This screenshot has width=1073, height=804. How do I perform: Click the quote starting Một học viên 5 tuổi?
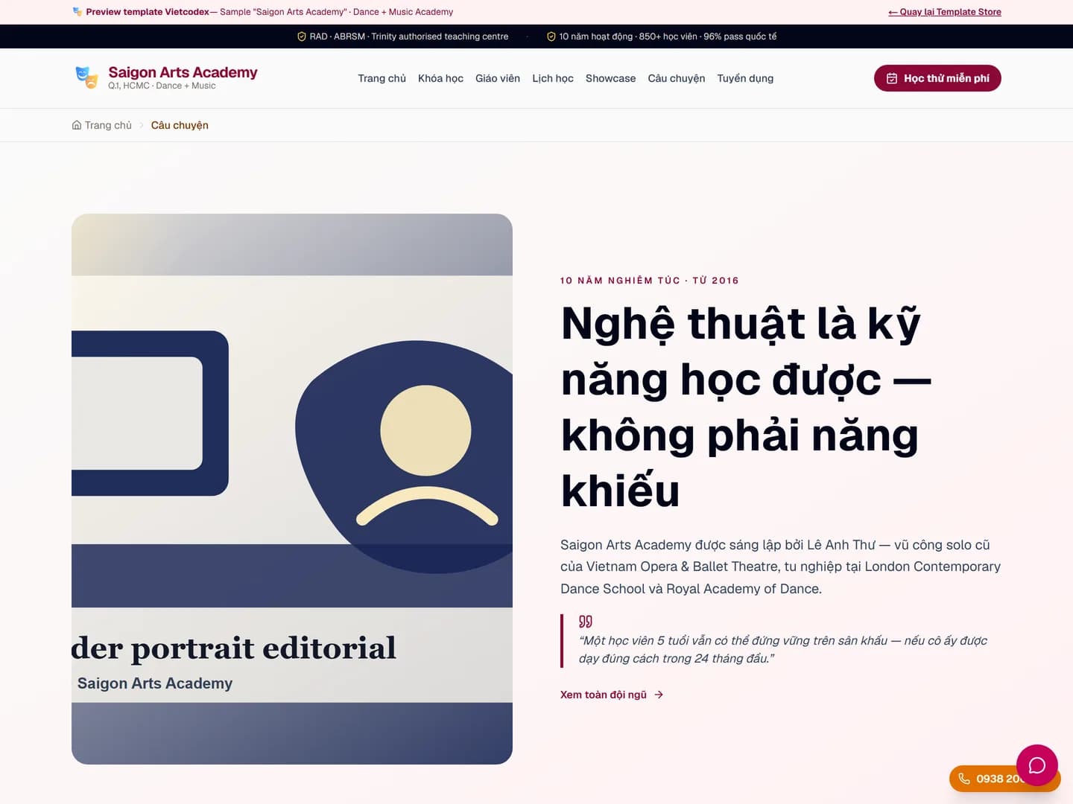[783, 649]
